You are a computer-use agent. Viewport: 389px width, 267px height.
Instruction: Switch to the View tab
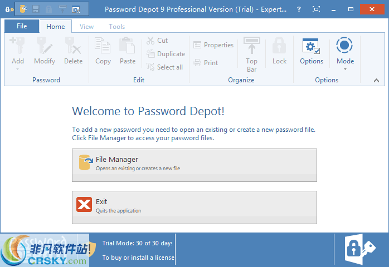pos(86,27)
